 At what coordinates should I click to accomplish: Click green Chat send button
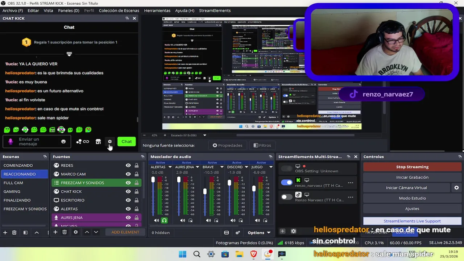point(127,142)
